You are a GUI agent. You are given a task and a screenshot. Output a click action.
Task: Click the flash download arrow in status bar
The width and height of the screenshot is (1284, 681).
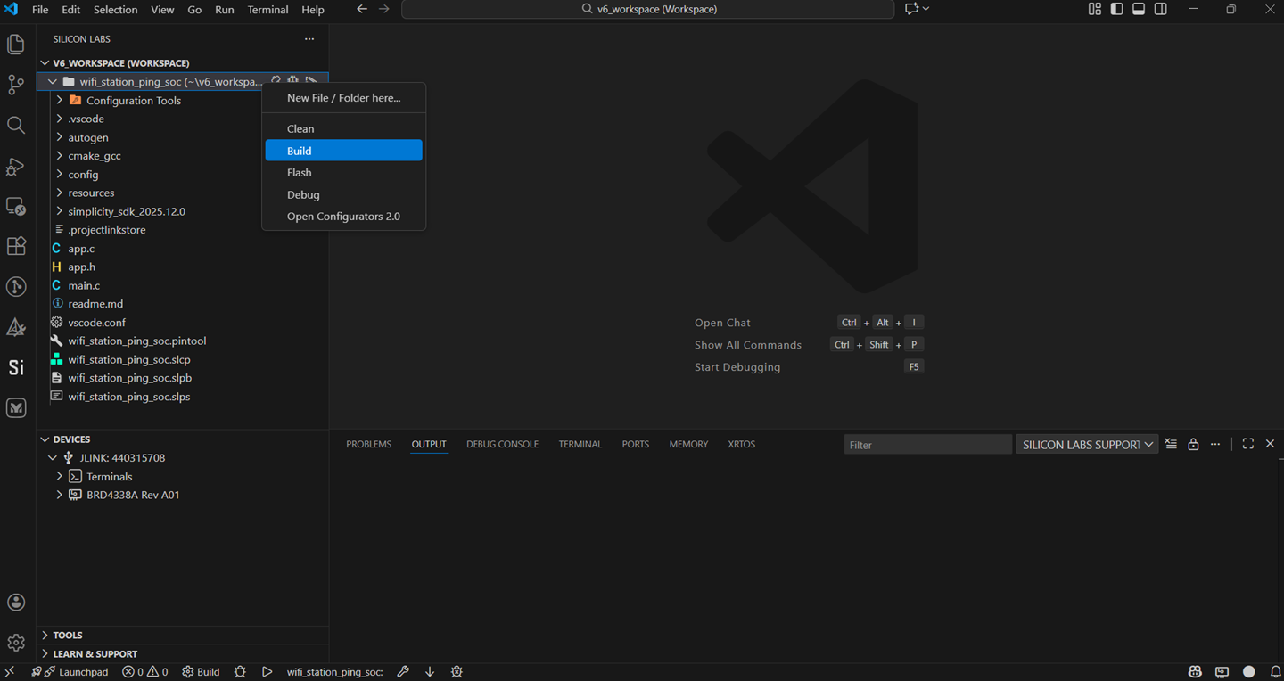429,671
